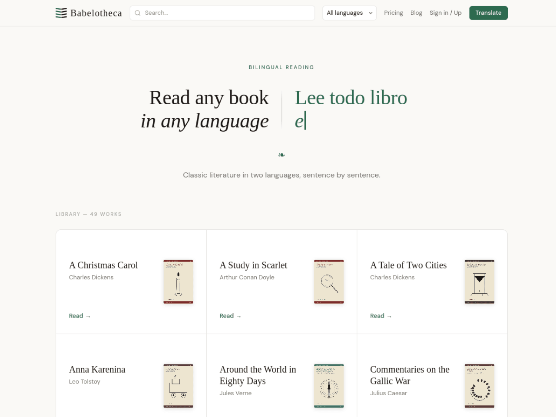Click the LIBRARY — 49 WORKS label
Screen dimensions: 556x417
coord(89,214)
